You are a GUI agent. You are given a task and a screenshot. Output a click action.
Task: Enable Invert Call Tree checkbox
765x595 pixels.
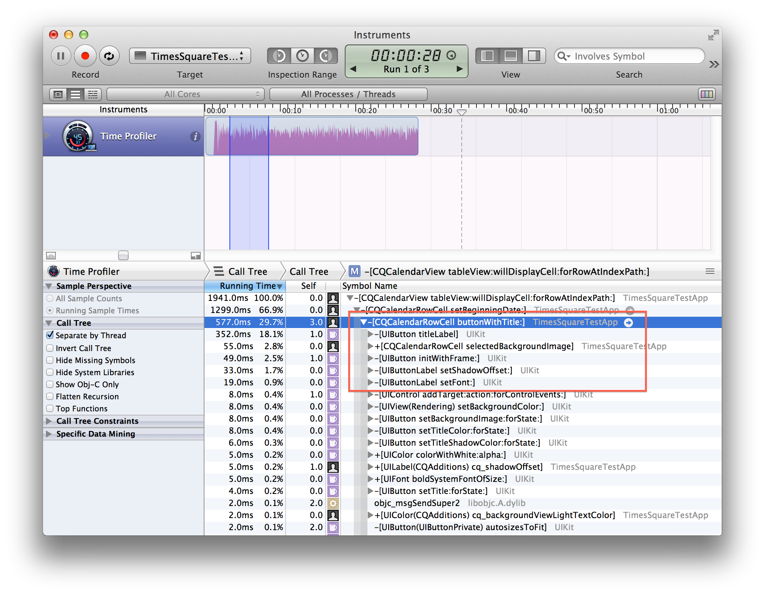pyautogui.click(x=50, y=348)
